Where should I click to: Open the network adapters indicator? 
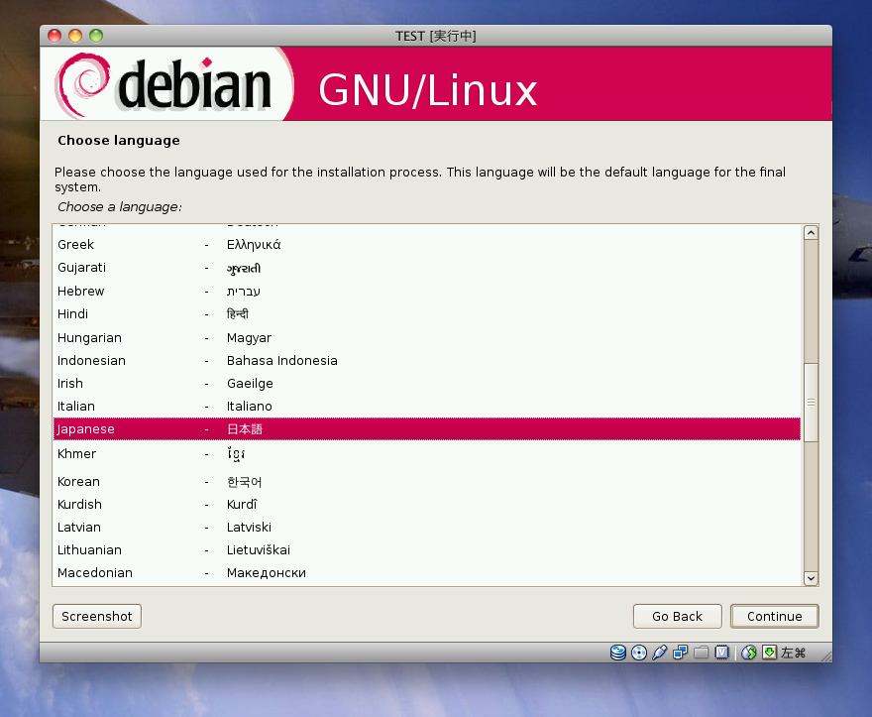(680, 653)
